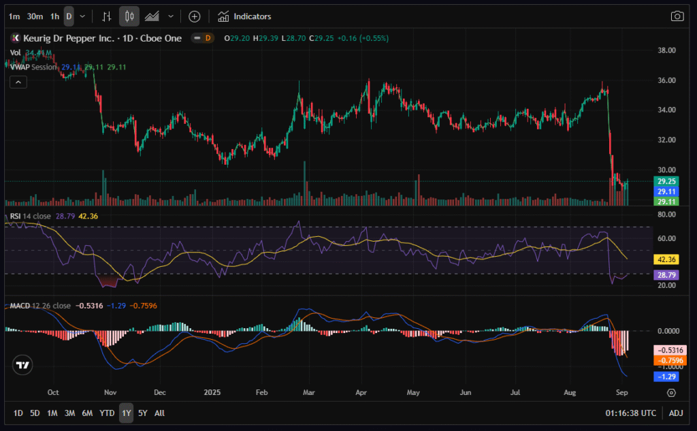The height and width of the screenshot is (431, 697).
Task: Switch to Area chart style icon
Action: tap(152, 16)
